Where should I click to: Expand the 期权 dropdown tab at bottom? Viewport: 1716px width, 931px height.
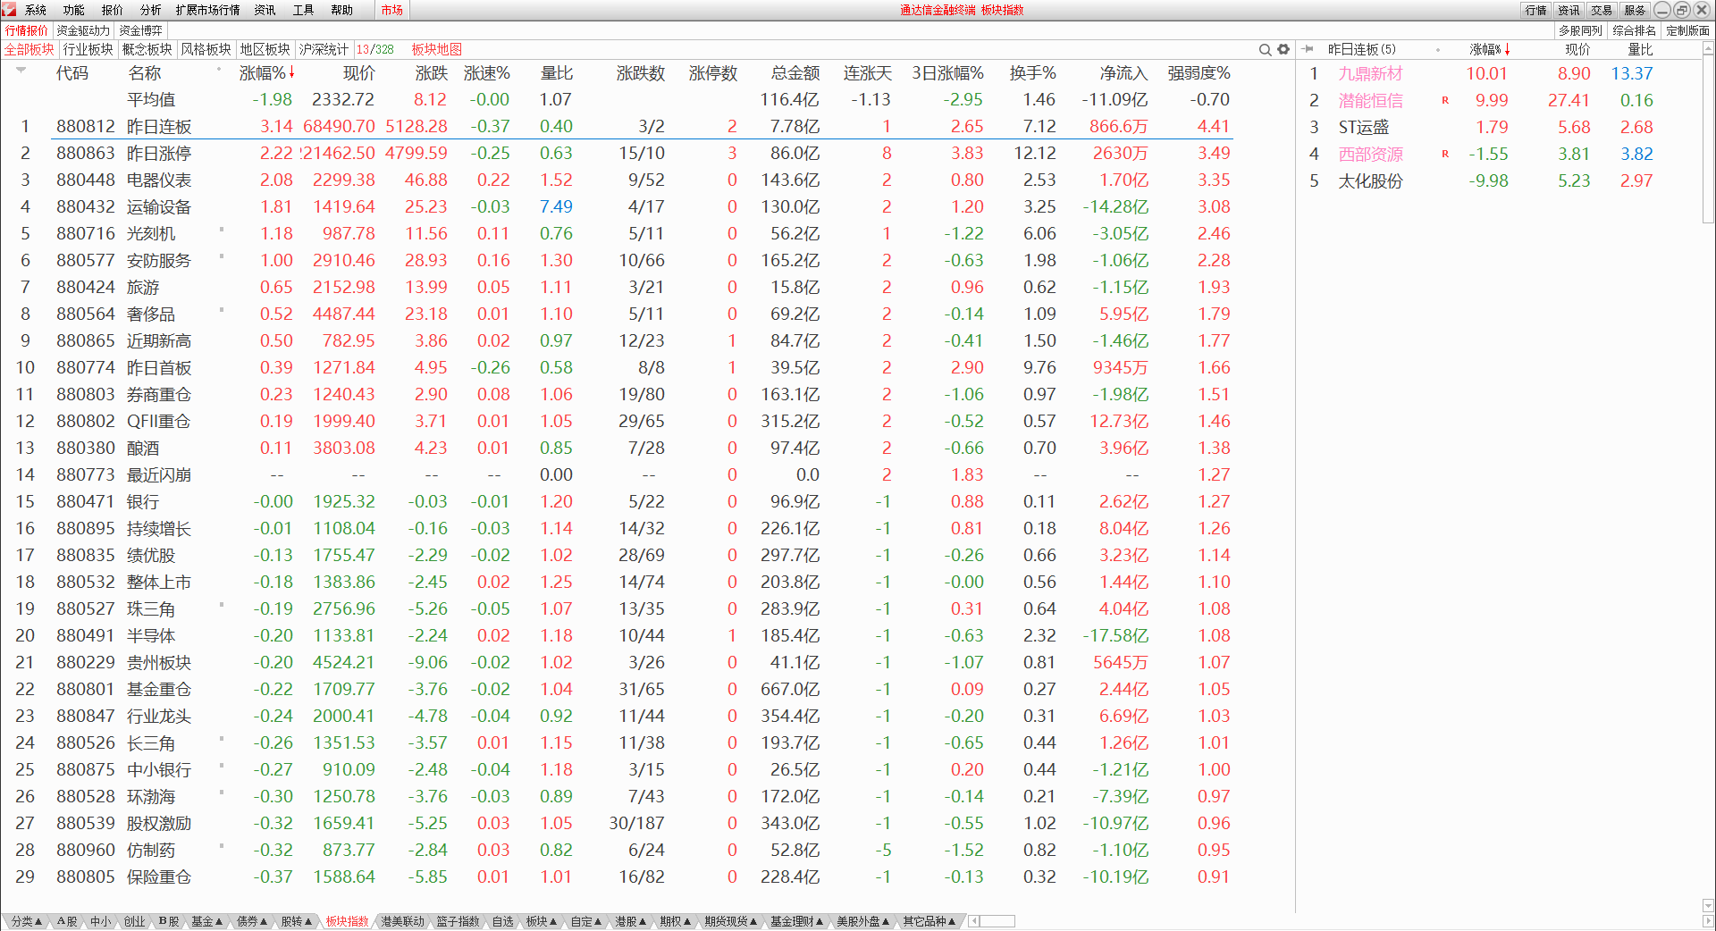(x=676, y=921)
